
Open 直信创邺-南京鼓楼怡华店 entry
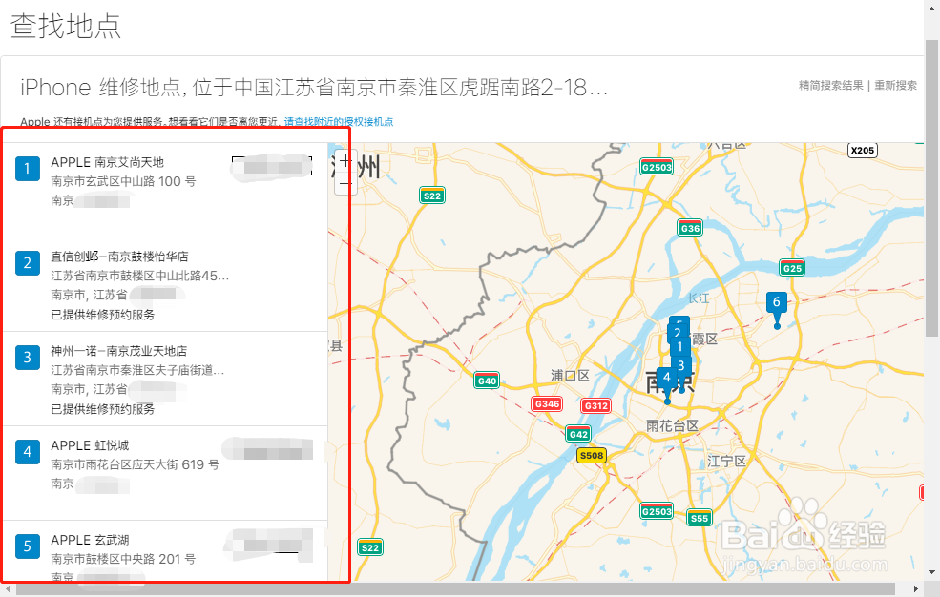pos(165,284)
